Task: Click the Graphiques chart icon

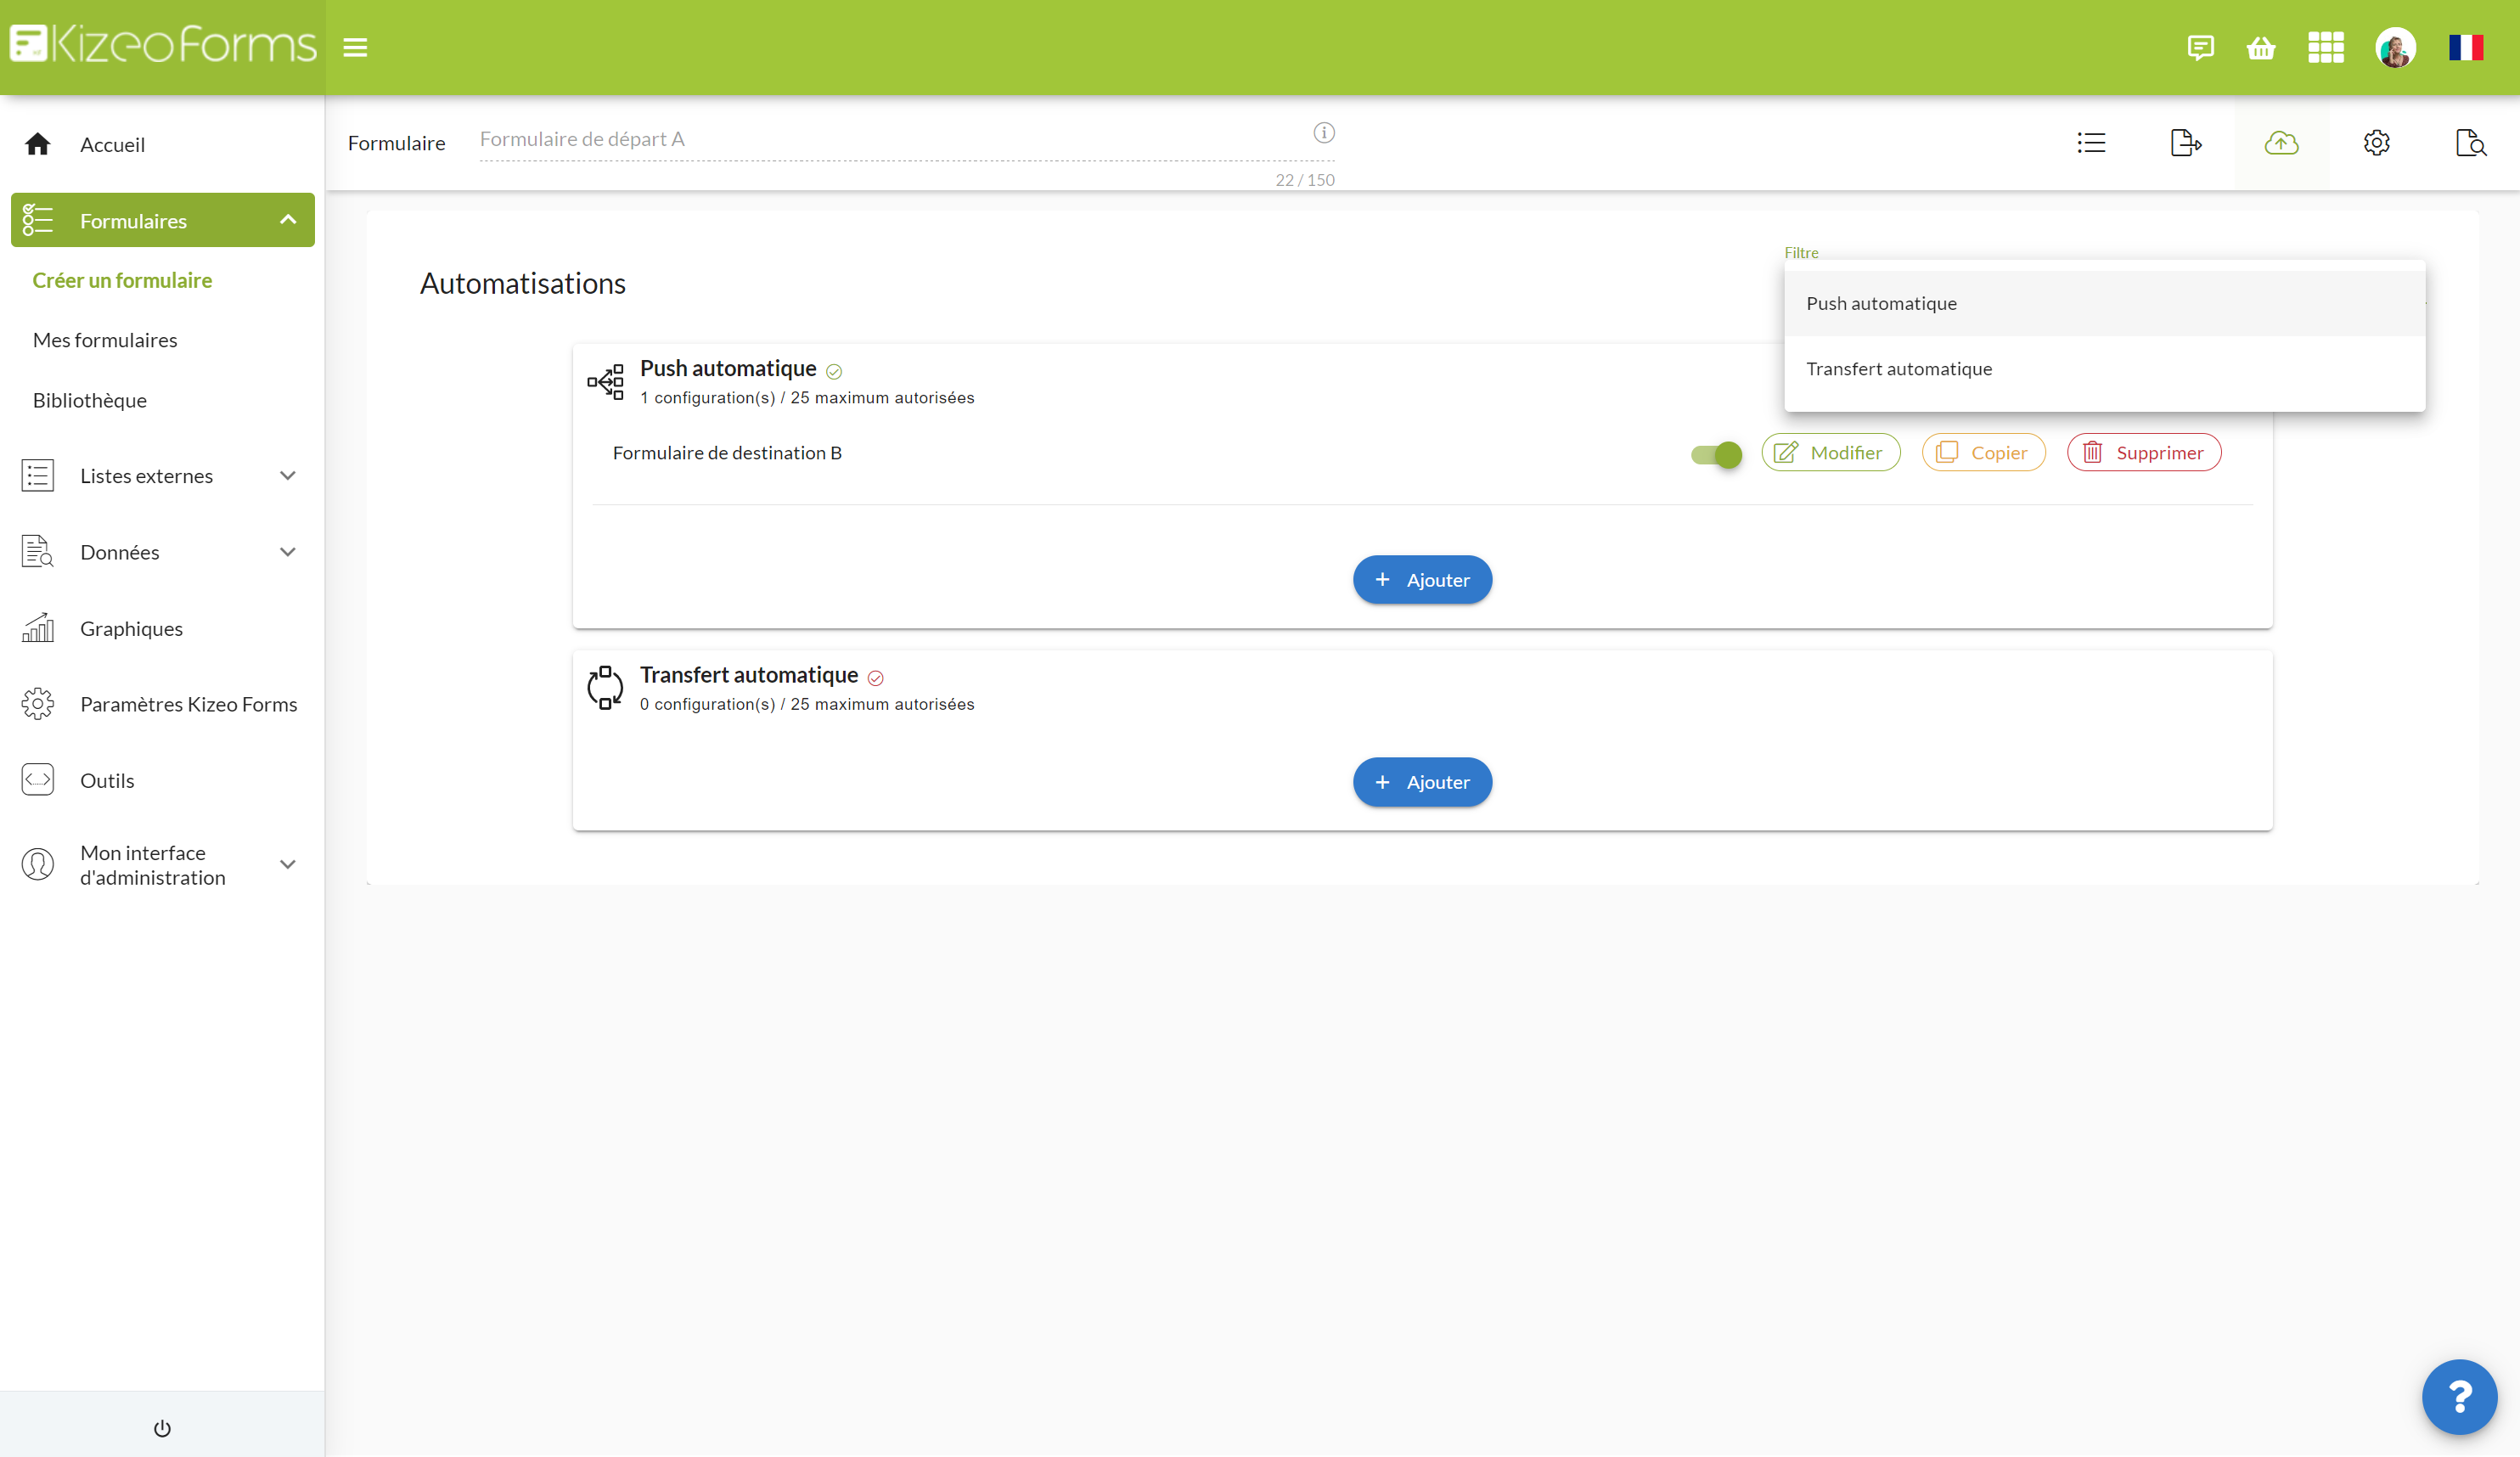Action: (38, 627)
